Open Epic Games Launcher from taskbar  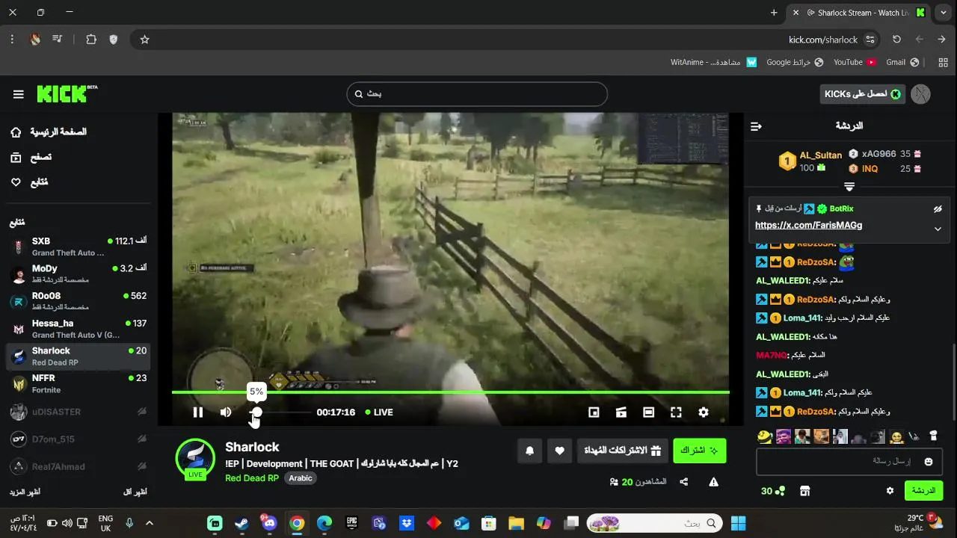(351, 523)
